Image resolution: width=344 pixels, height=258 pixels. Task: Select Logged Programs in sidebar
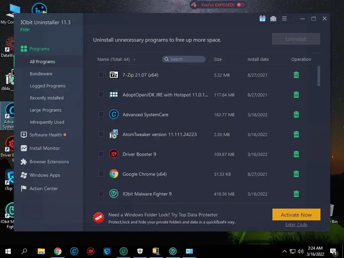(x=48, y=86)
